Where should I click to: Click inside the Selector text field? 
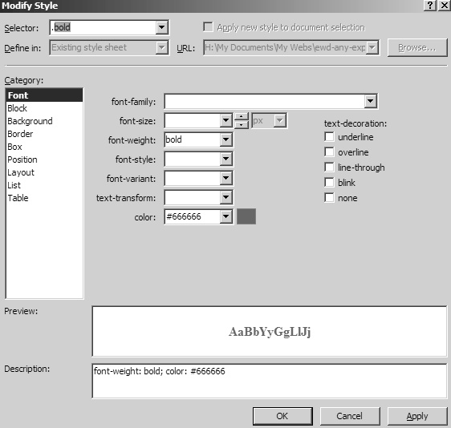click(103, 27)
